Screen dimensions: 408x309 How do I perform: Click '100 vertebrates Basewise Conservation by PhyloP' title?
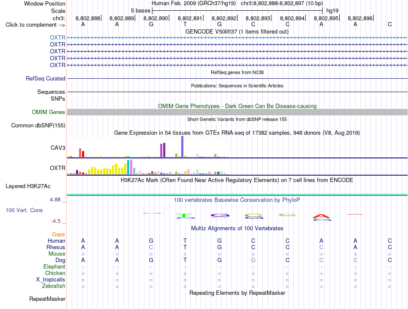237,200
